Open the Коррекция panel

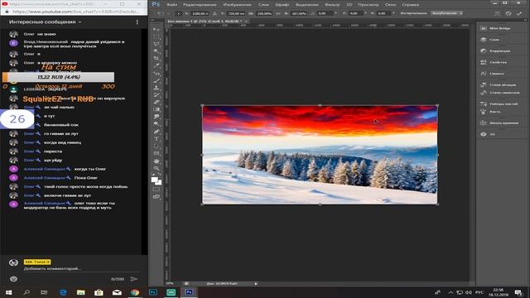(495, 51)
